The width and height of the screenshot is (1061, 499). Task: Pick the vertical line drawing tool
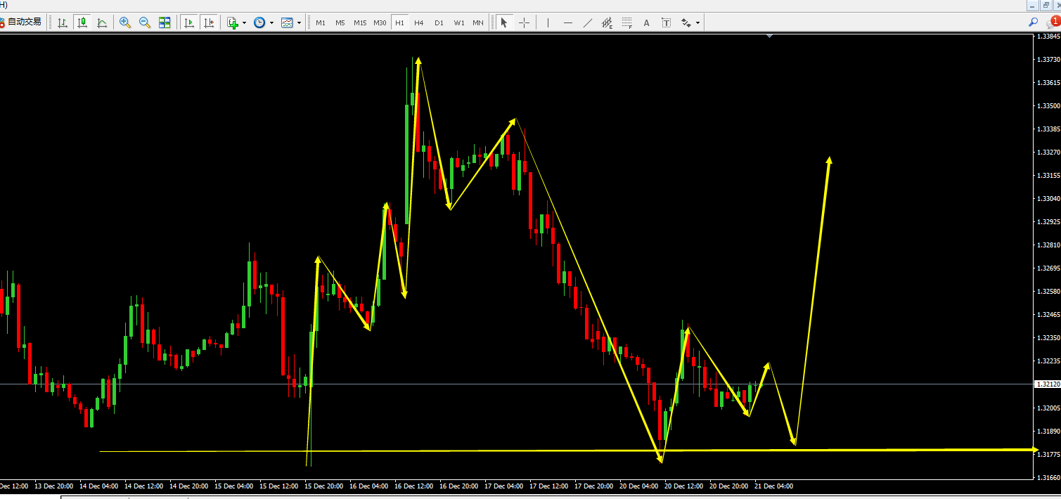[x=548, y=22]
